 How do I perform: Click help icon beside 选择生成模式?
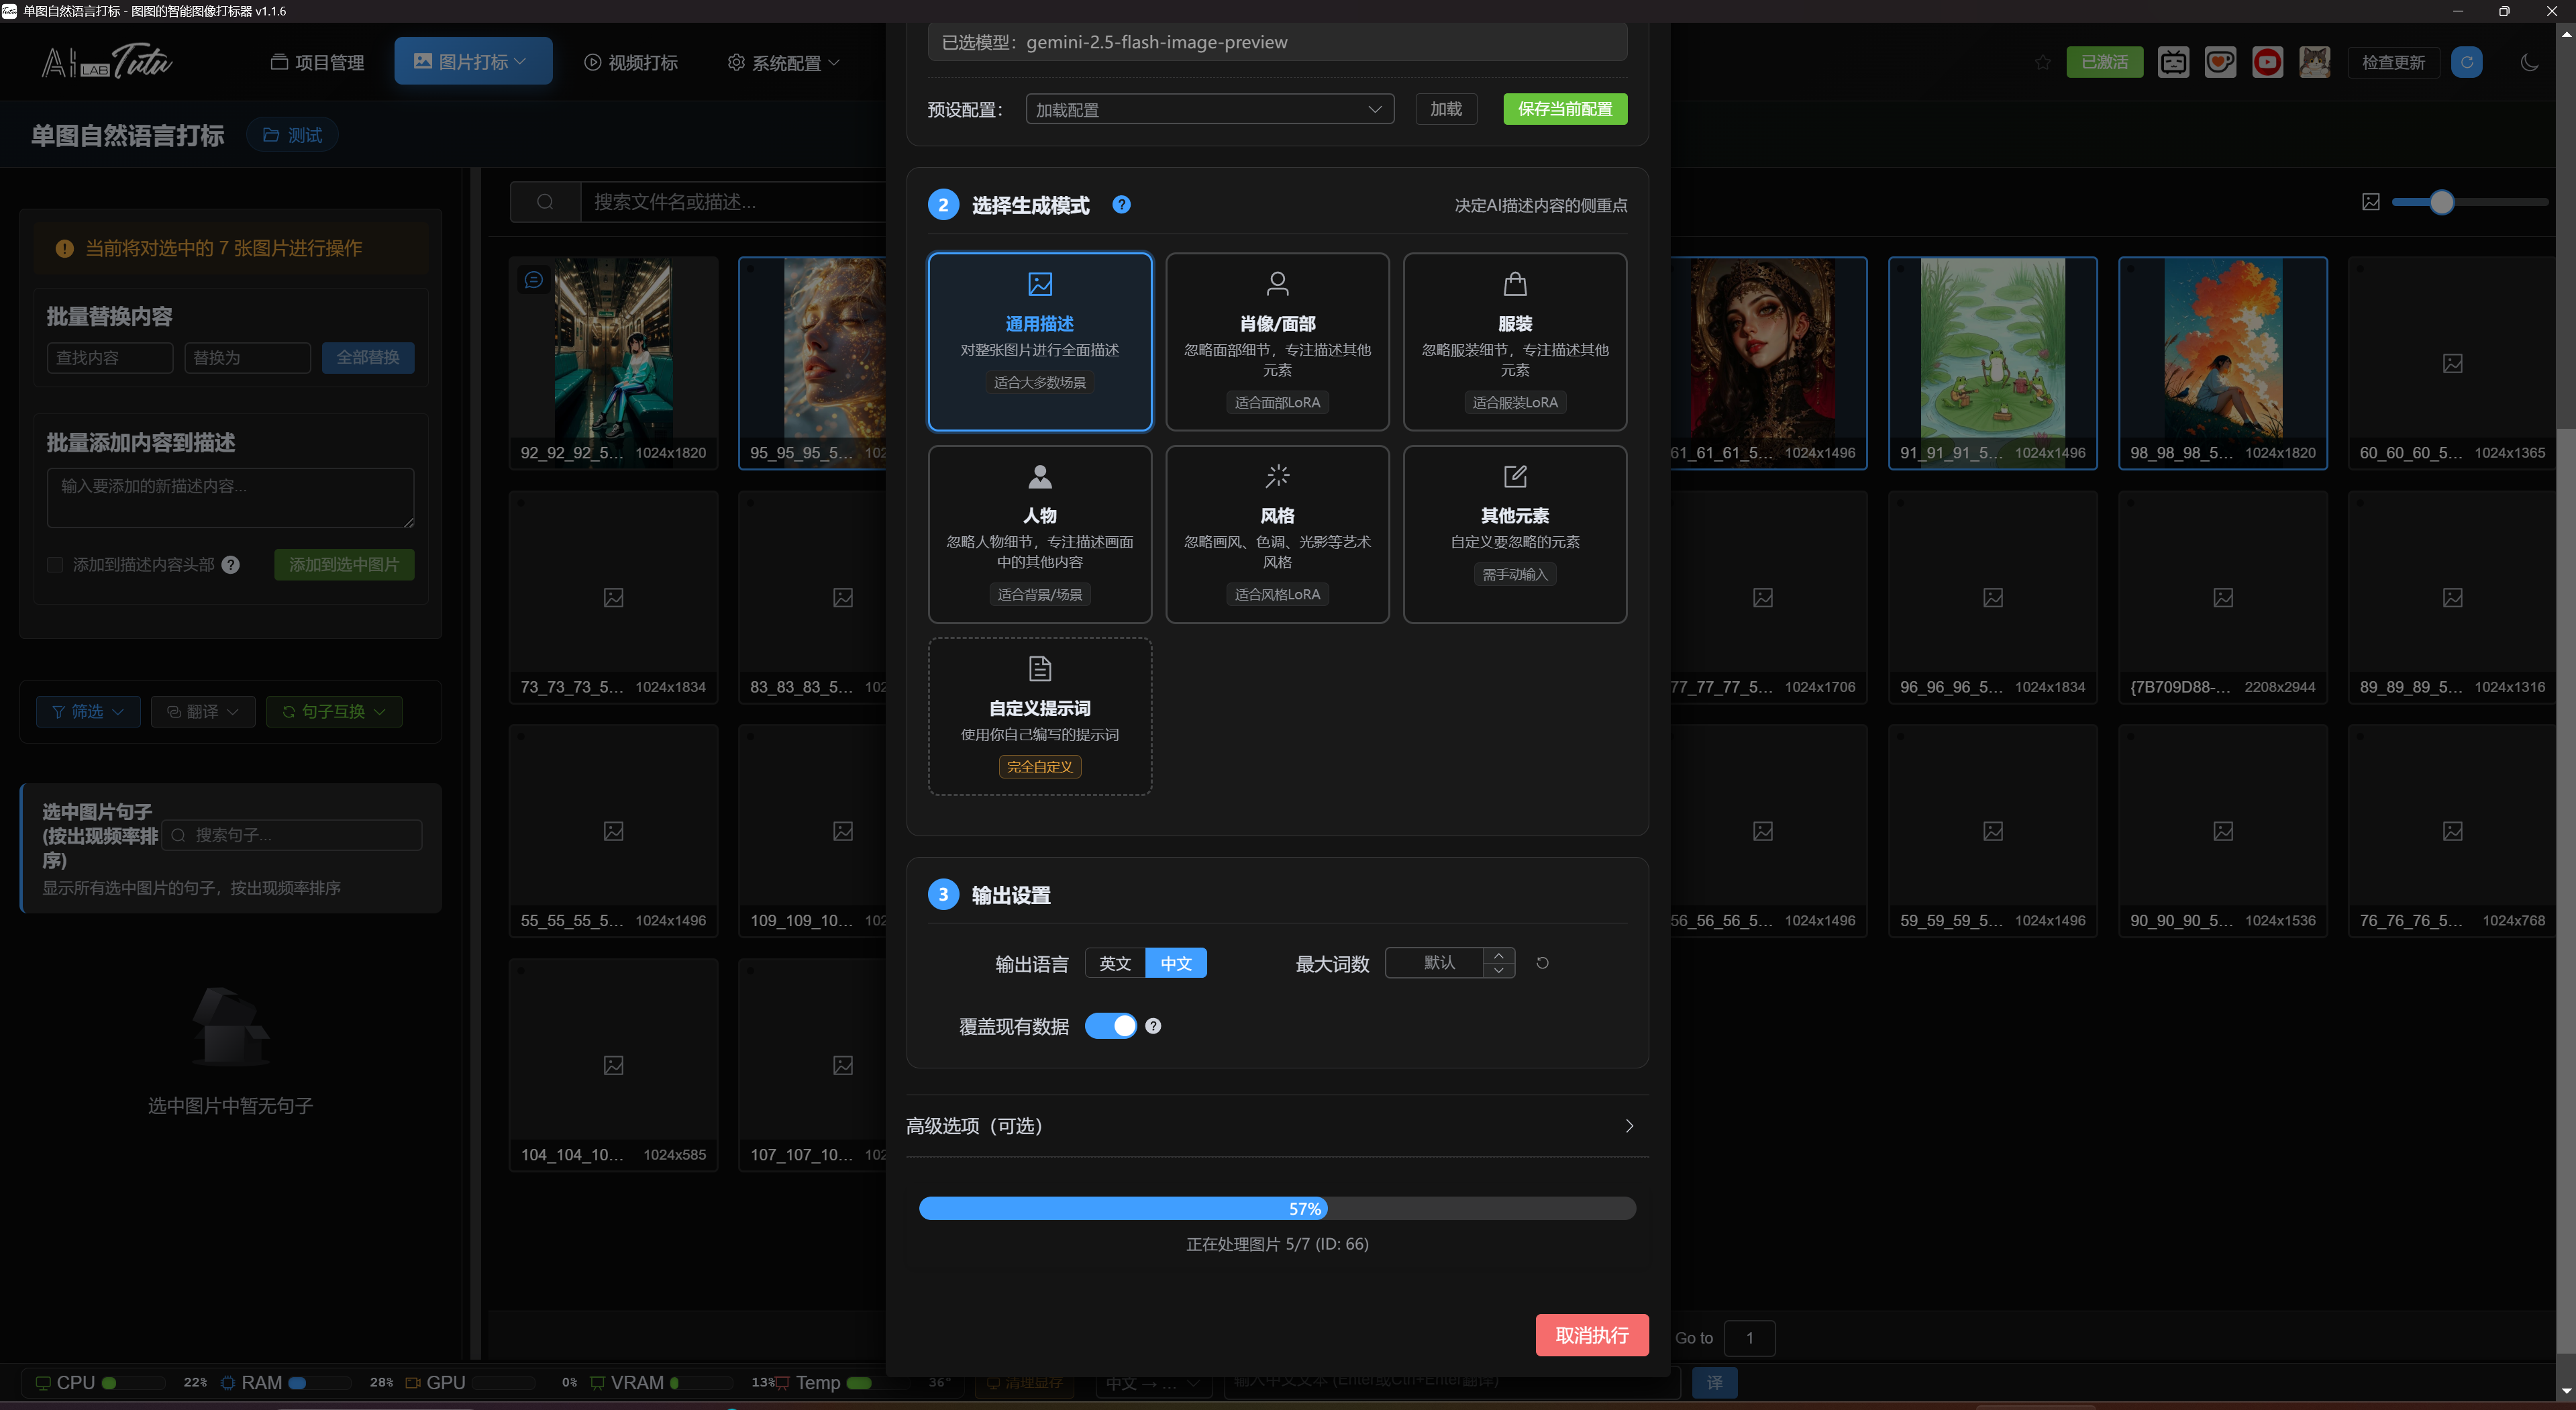(x=1122, y=205)
